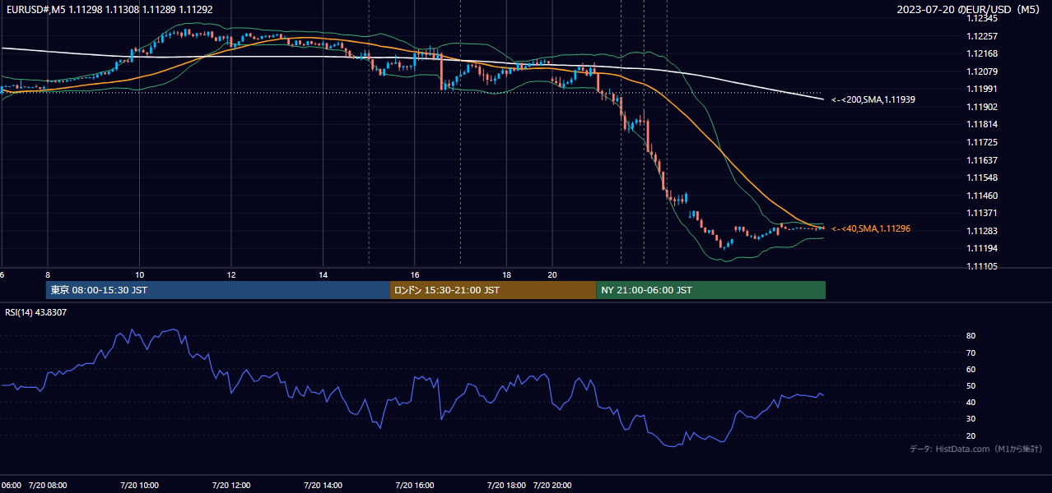
Task: Click RSI scale value 40
Action: [971, 403]
